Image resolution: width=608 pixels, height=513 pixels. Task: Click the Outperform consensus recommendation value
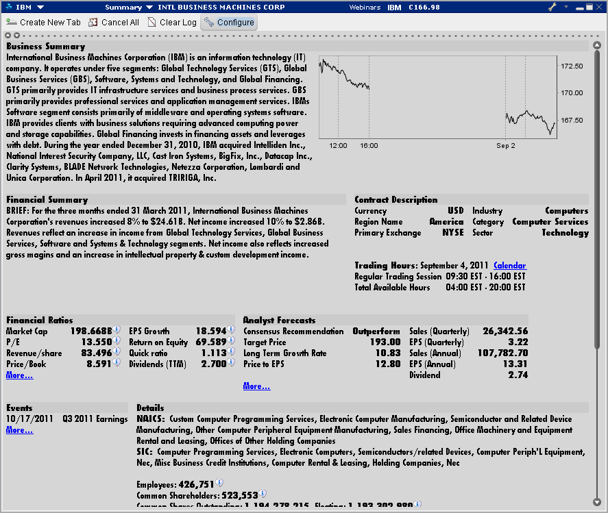[x=376, y=331]
